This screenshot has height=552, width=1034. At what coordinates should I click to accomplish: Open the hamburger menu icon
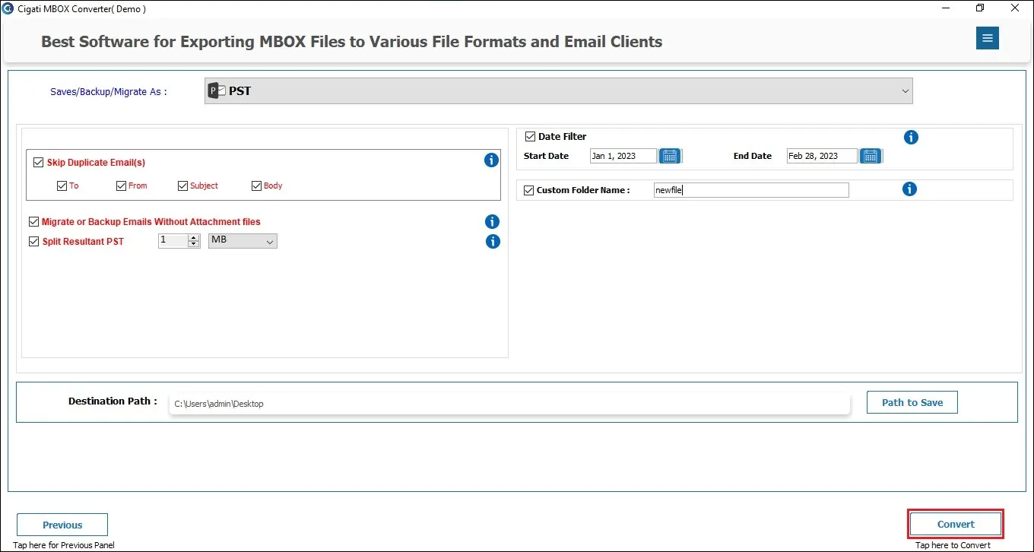[988, 38]
